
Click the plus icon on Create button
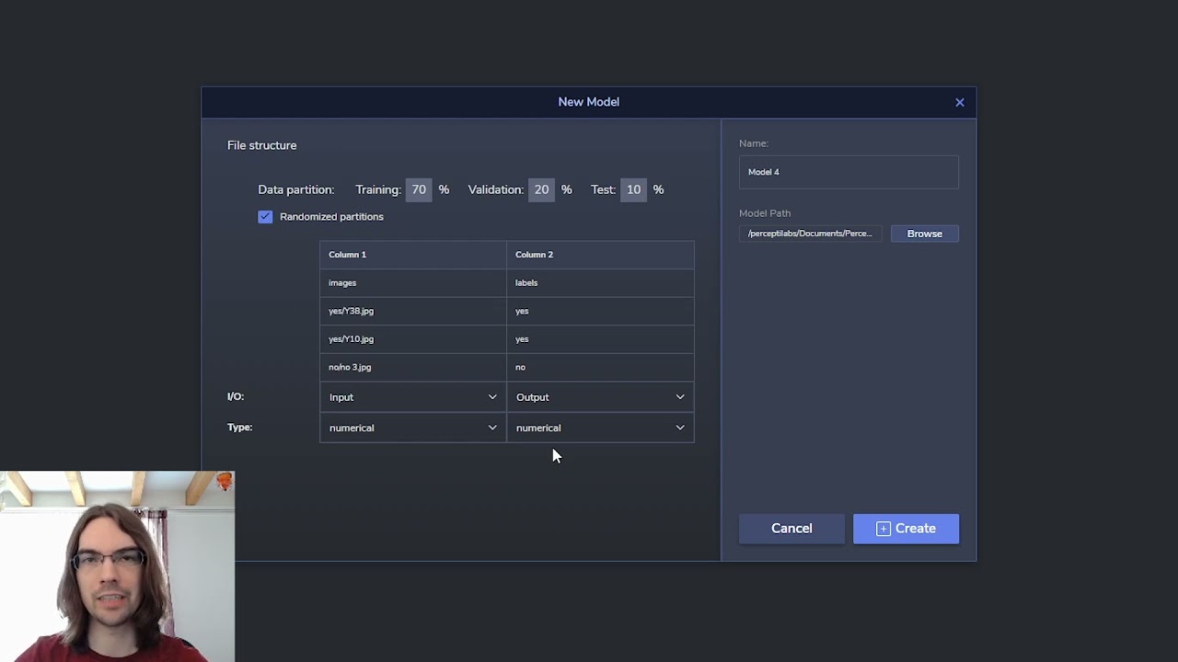[883, 529]
